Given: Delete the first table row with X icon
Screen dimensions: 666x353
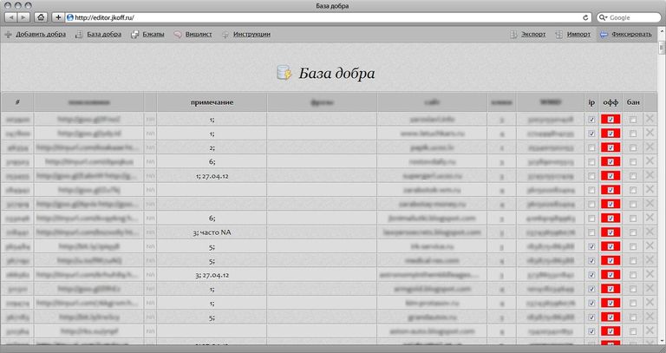Looking at the screenshot, I should click(650, 119).
